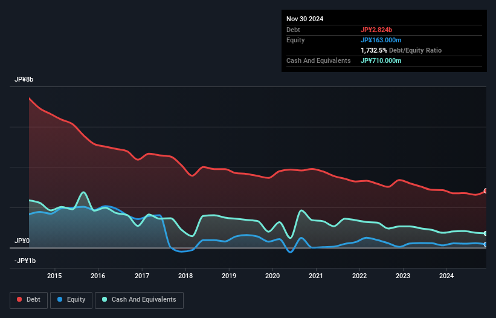Click the 2021 x-axis label
The height and width of the screenshot is (318, 496).
point(316,276)
